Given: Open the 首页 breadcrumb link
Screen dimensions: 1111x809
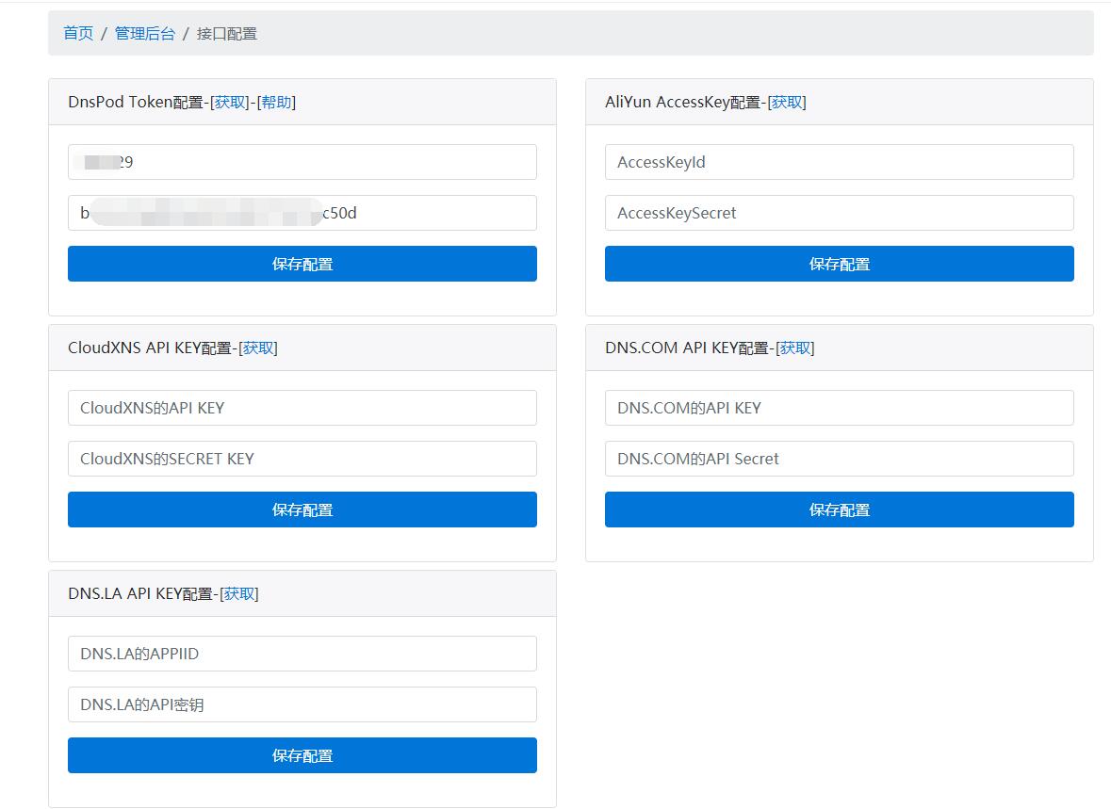Looking at the screenshot, I should [x=77, y=33].
